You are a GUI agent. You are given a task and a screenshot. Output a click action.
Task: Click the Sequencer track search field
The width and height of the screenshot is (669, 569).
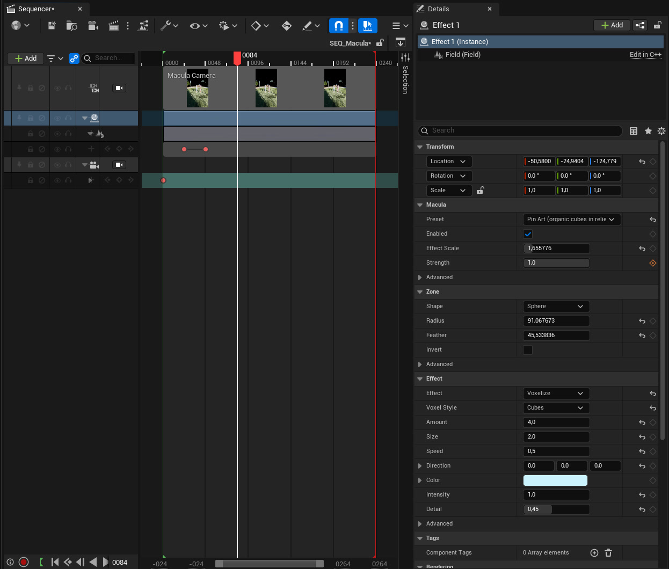pyautogui.click(x=108, y=58)
